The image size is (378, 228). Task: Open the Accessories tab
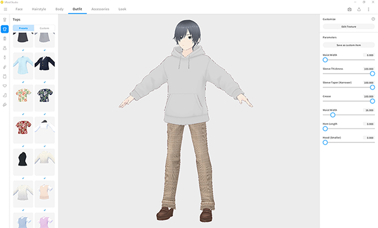(100, 9)
